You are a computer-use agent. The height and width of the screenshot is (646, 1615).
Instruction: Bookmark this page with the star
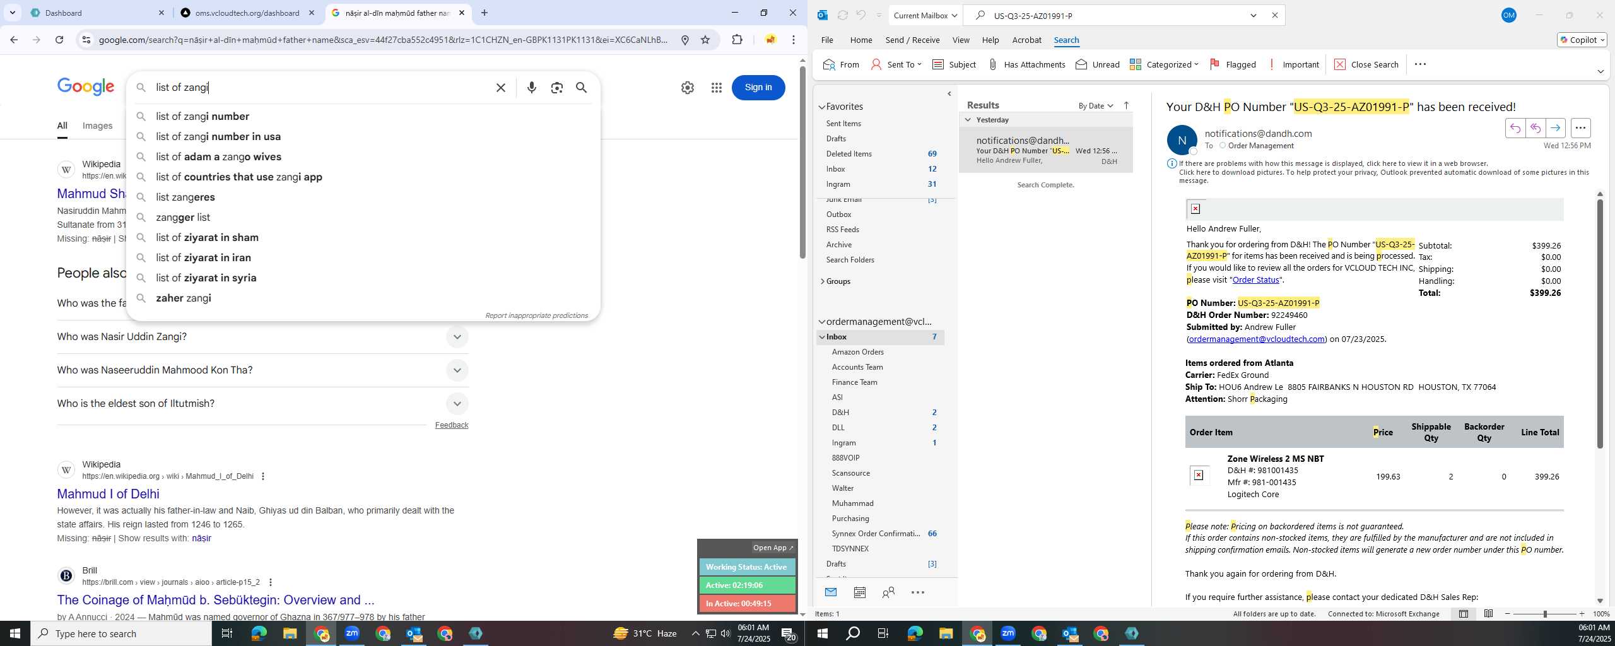pyautogui.click(x=705, y=40)
